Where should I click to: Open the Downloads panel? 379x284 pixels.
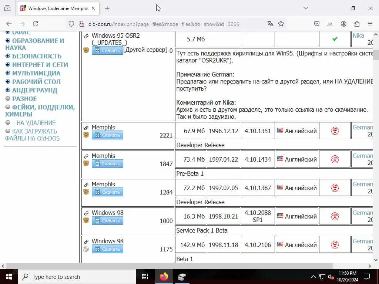coord(330,24)
